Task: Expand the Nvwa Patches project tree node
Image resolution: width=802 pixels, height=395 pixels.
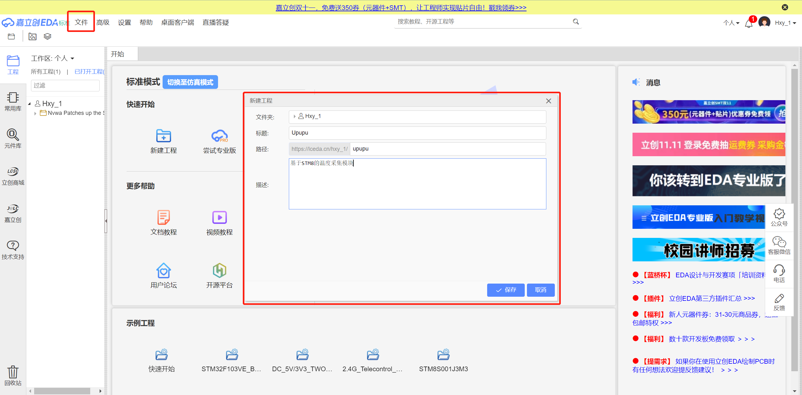Action: click(35, 113)
